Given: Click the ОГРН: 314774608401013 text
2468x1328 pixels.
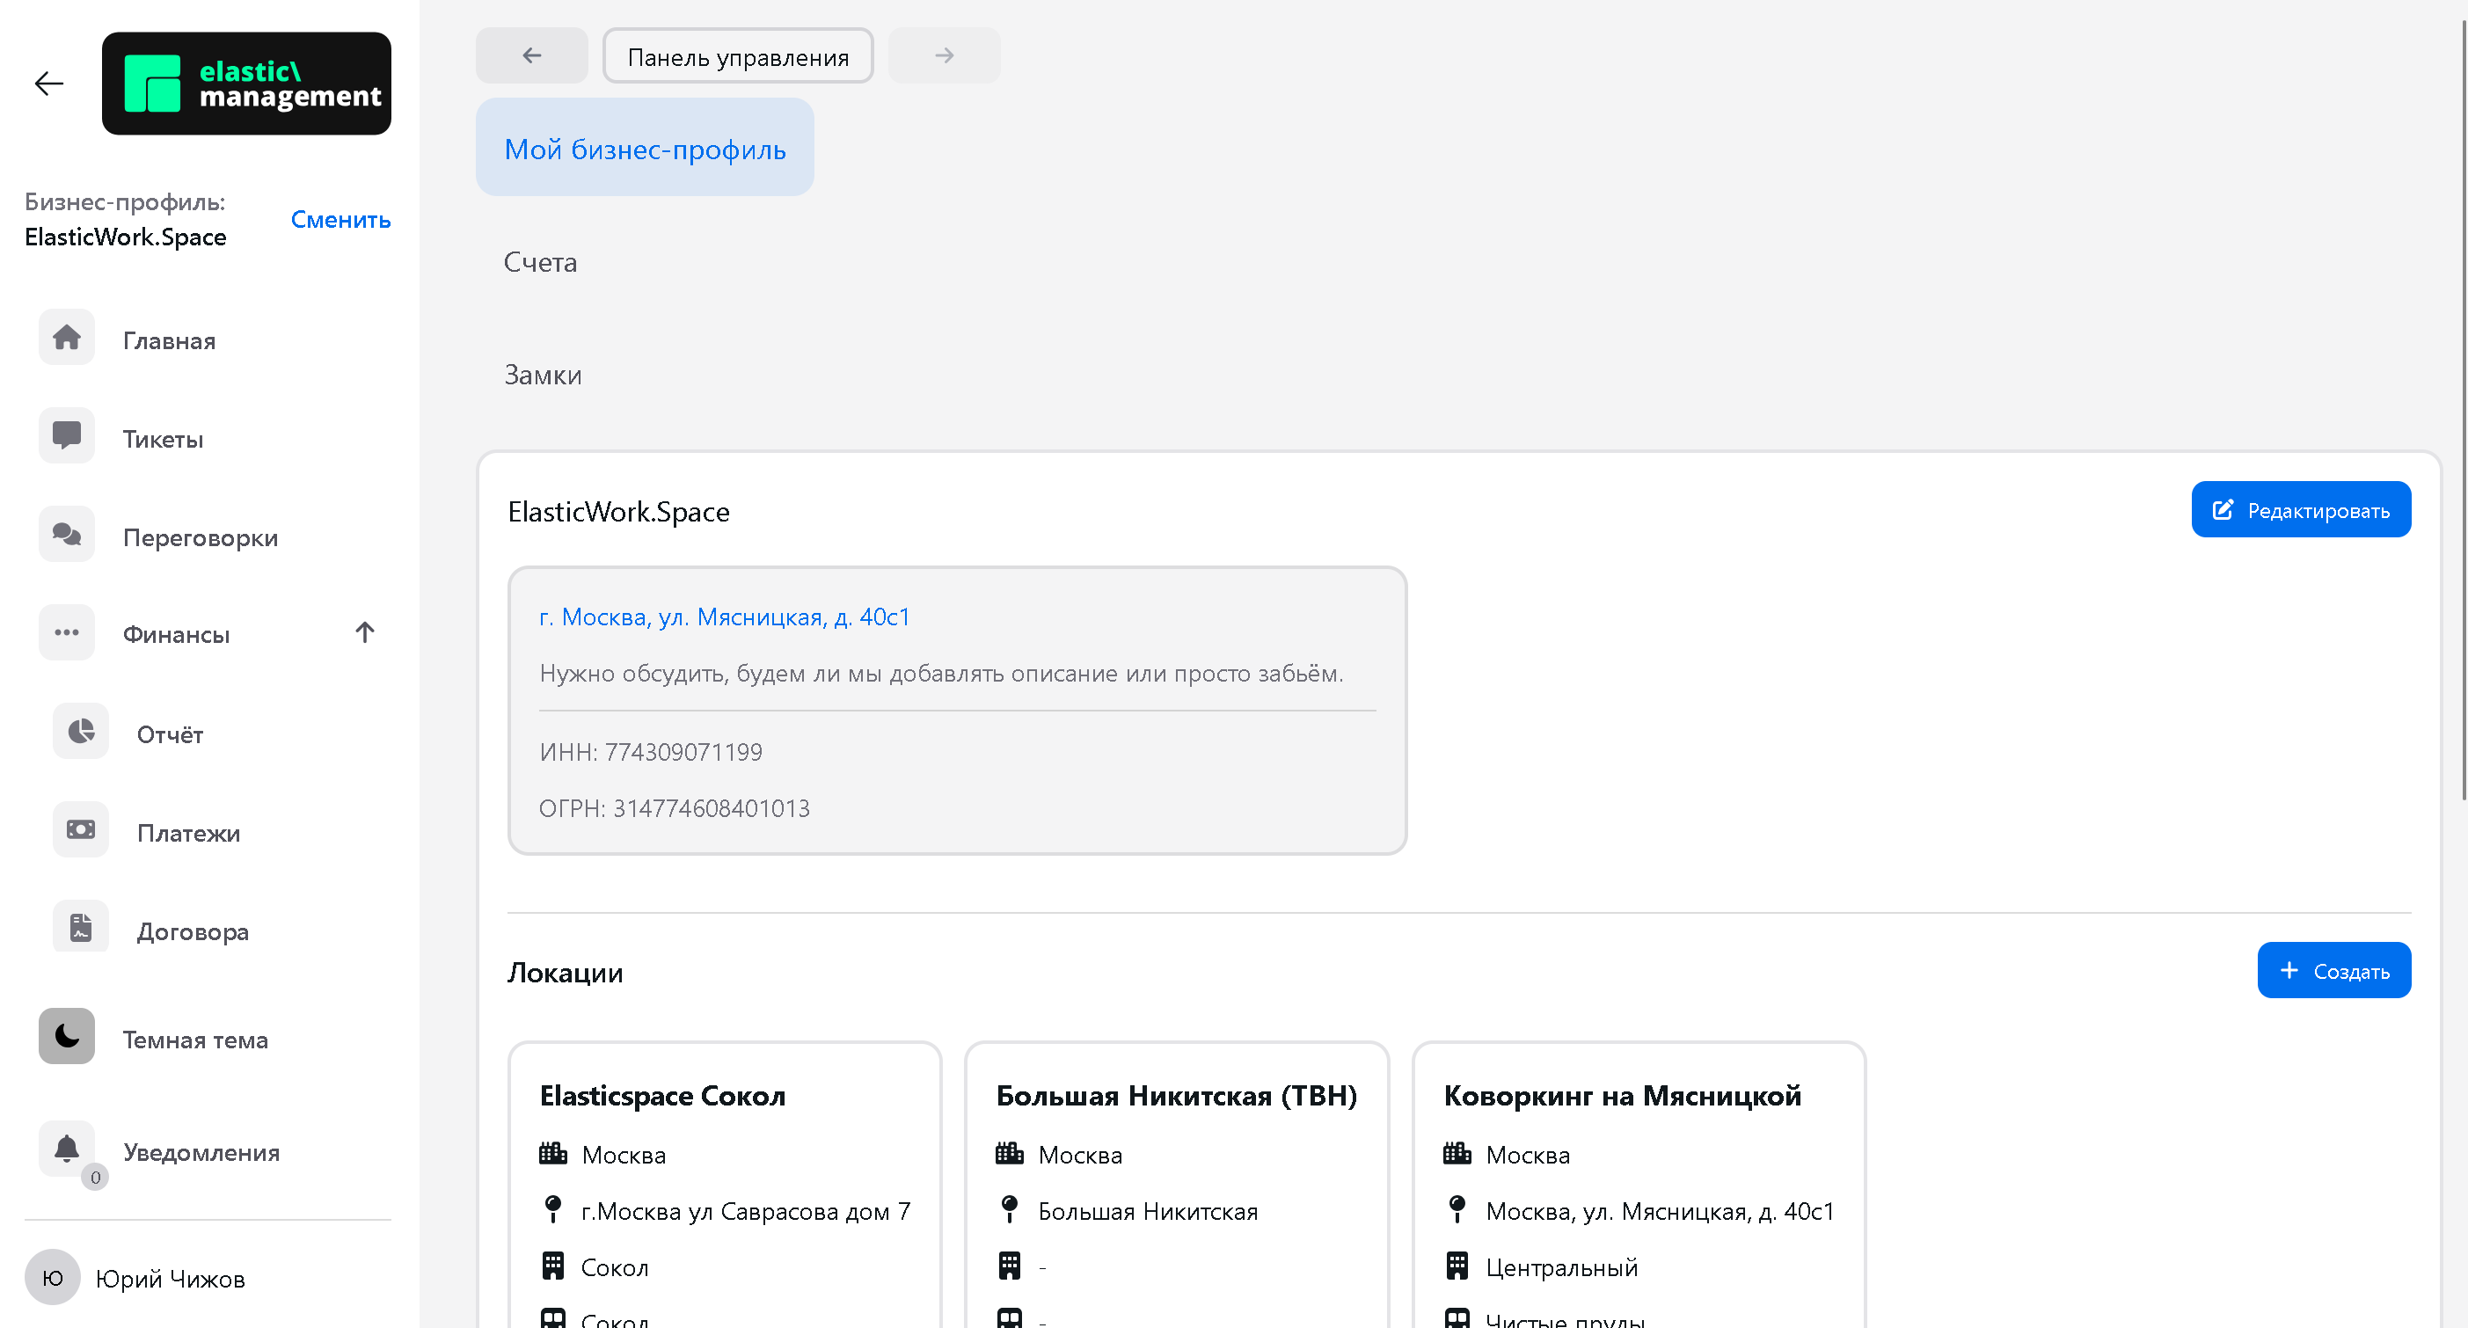Looking at the screenshot, I should click(675, 809).
